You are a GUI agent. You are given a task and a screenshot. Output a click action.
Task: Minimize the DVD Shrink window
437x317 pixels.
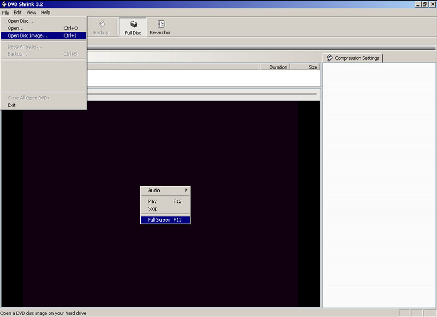(418, 4)
